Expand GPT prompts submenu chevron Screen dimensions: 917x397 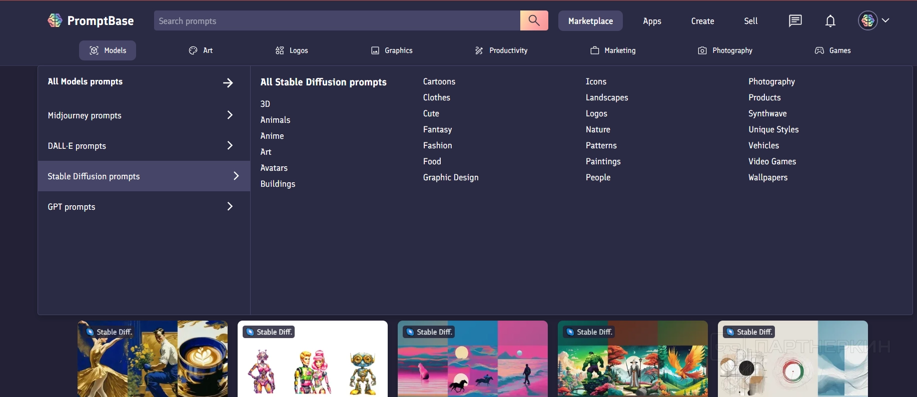(230, 206)
